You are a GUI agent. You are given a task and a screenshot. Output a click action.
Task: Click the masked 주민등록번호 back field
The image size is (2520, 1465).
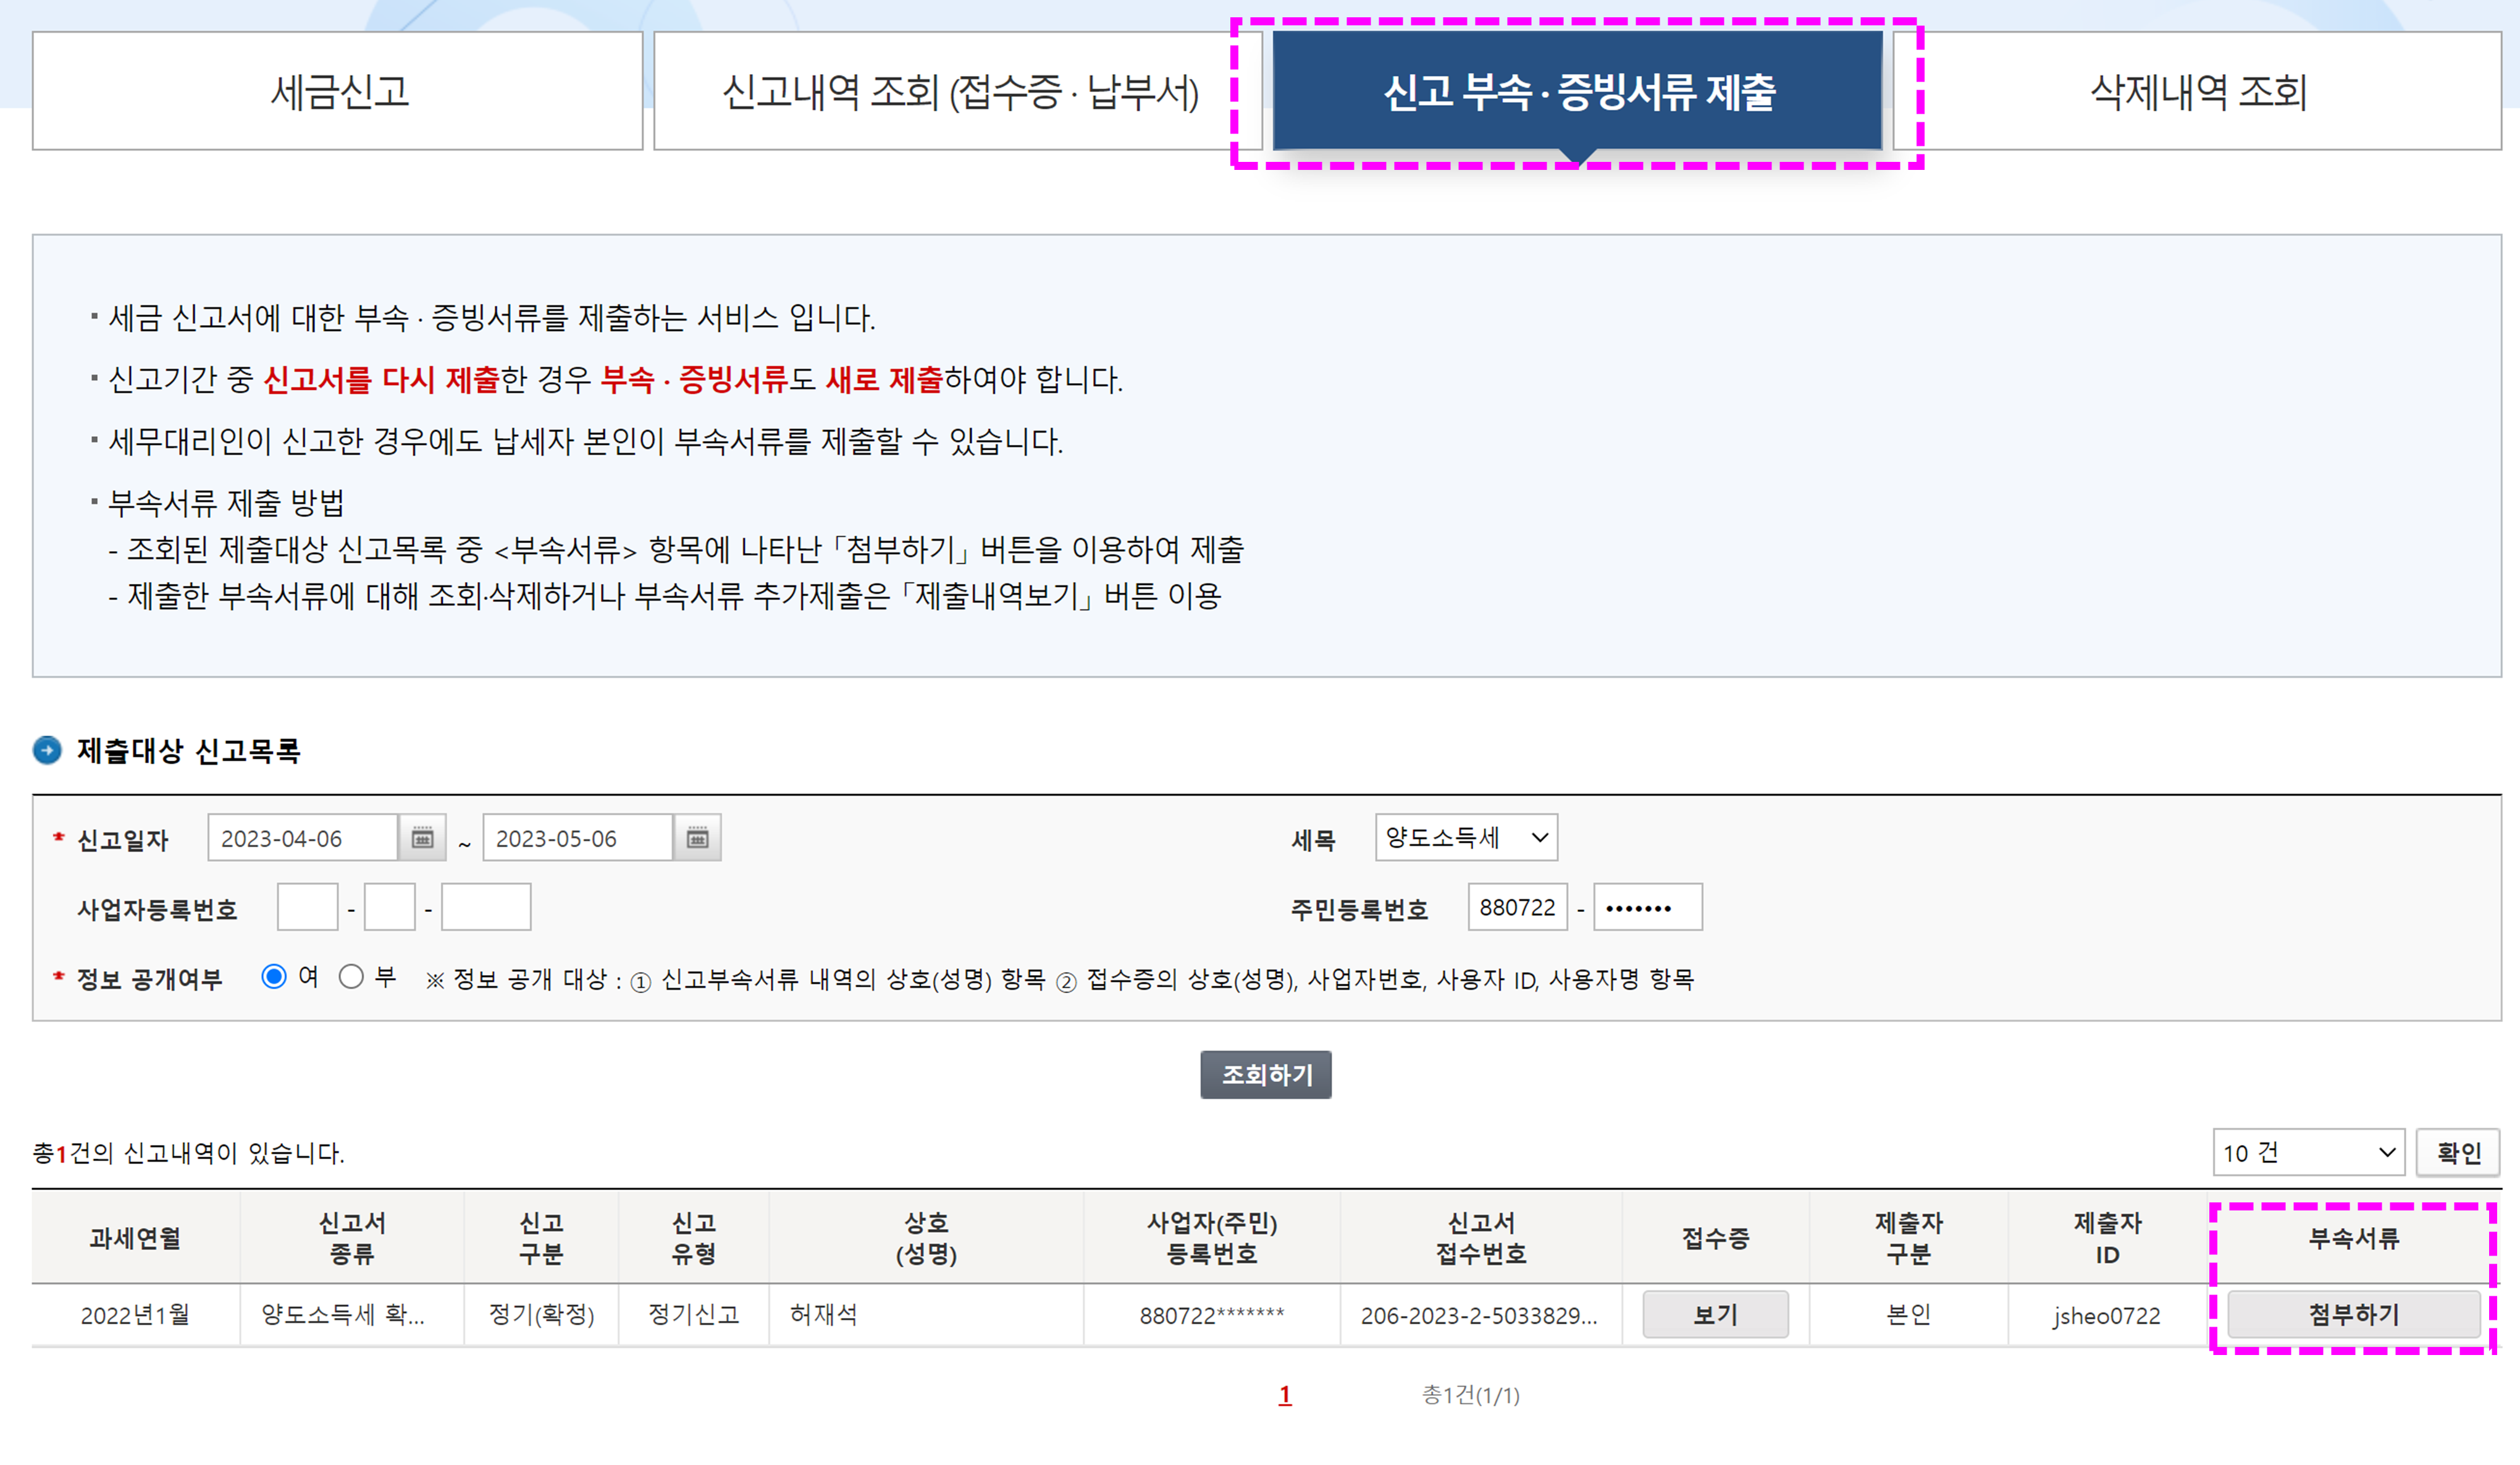[x=1647, y=908]
